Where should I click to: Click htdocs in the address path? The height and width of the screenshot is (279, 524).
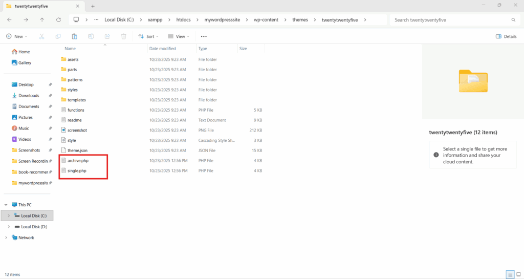(184, 20)
